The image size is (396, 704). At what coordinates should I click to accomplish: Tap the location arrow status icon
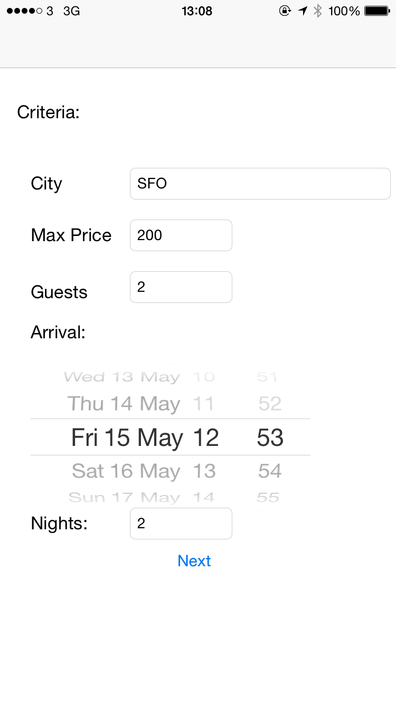tap(303, 11)
